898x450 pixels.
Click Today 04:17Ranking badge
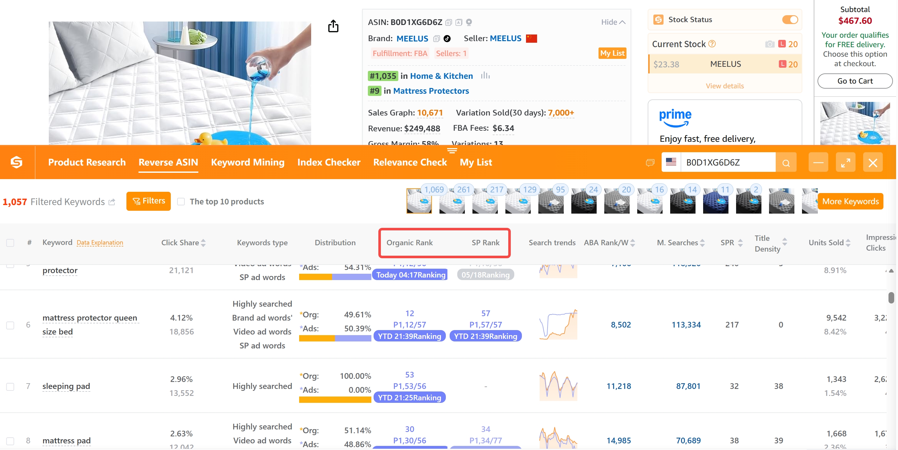[410, 275]
